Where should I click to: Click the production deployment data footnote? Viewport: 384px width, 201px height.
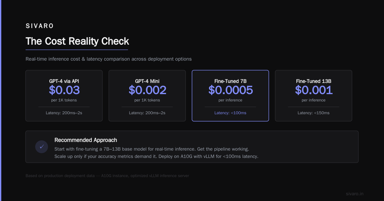pos(107,176)
